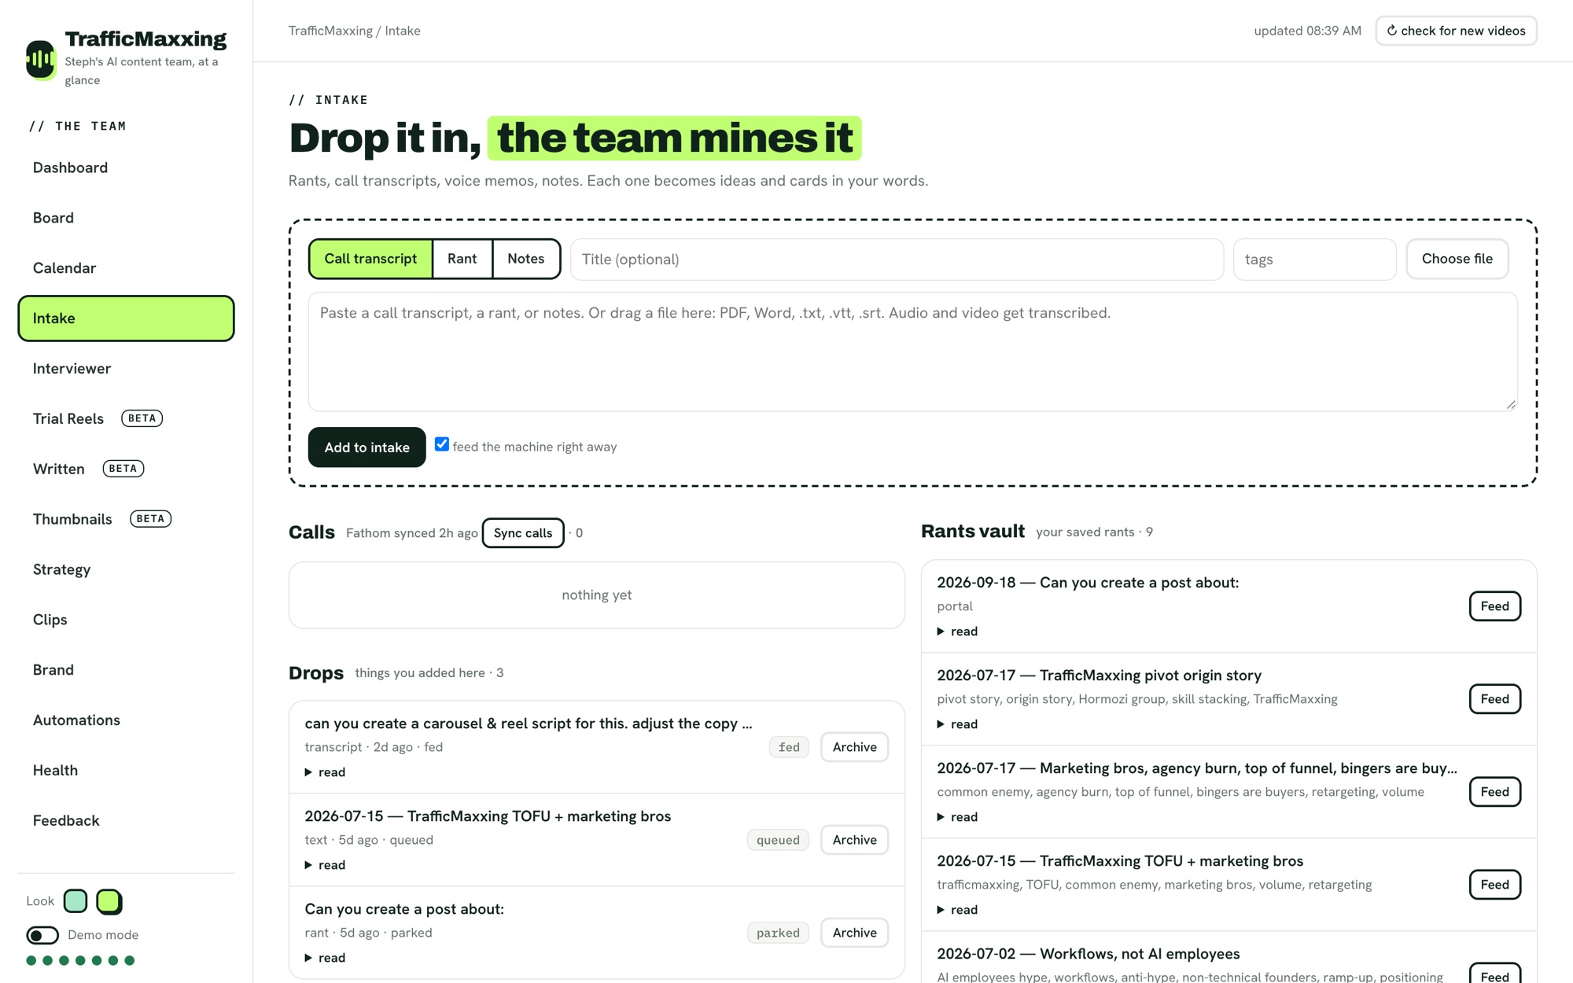Click Choose file button
Viewport: 1573px width, 983px height.
[x=1457, y=259]
